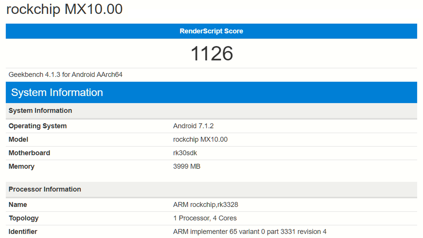Viewport: 423px width, 238px height.
Task: Click the ARM implementer identifier value
Action: (250, 232)
